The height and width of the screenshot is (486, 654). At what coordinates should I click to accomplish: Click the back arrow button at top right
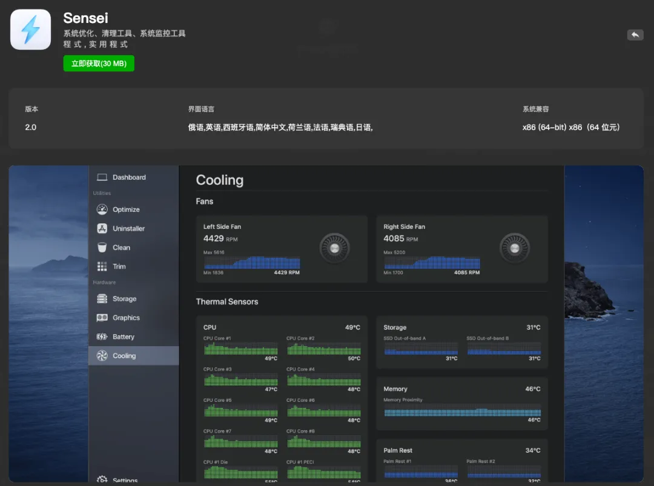click(x=635, y=35)
